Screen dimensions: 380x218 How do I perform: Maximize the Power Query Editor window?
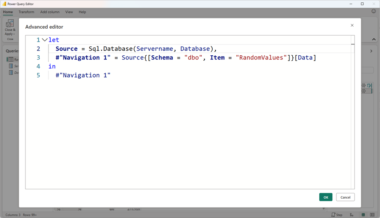click(362, 4)
